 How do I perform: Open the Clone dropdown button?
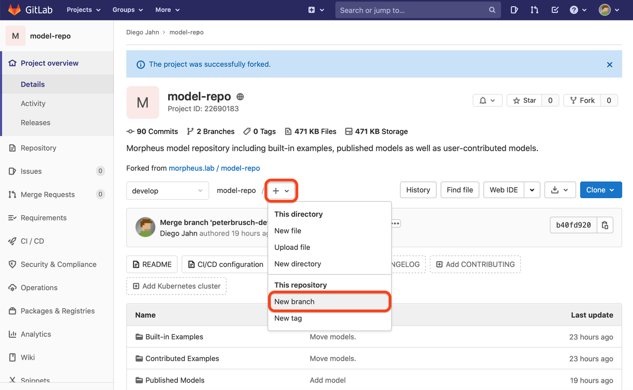[600, 190]
